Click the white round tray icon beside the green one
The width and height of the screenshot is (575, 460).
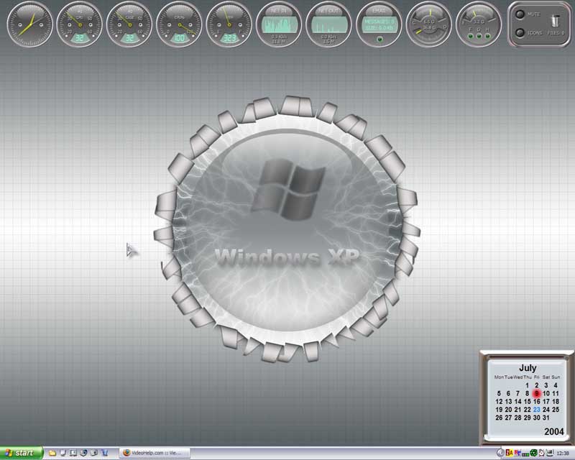point(541,454)
